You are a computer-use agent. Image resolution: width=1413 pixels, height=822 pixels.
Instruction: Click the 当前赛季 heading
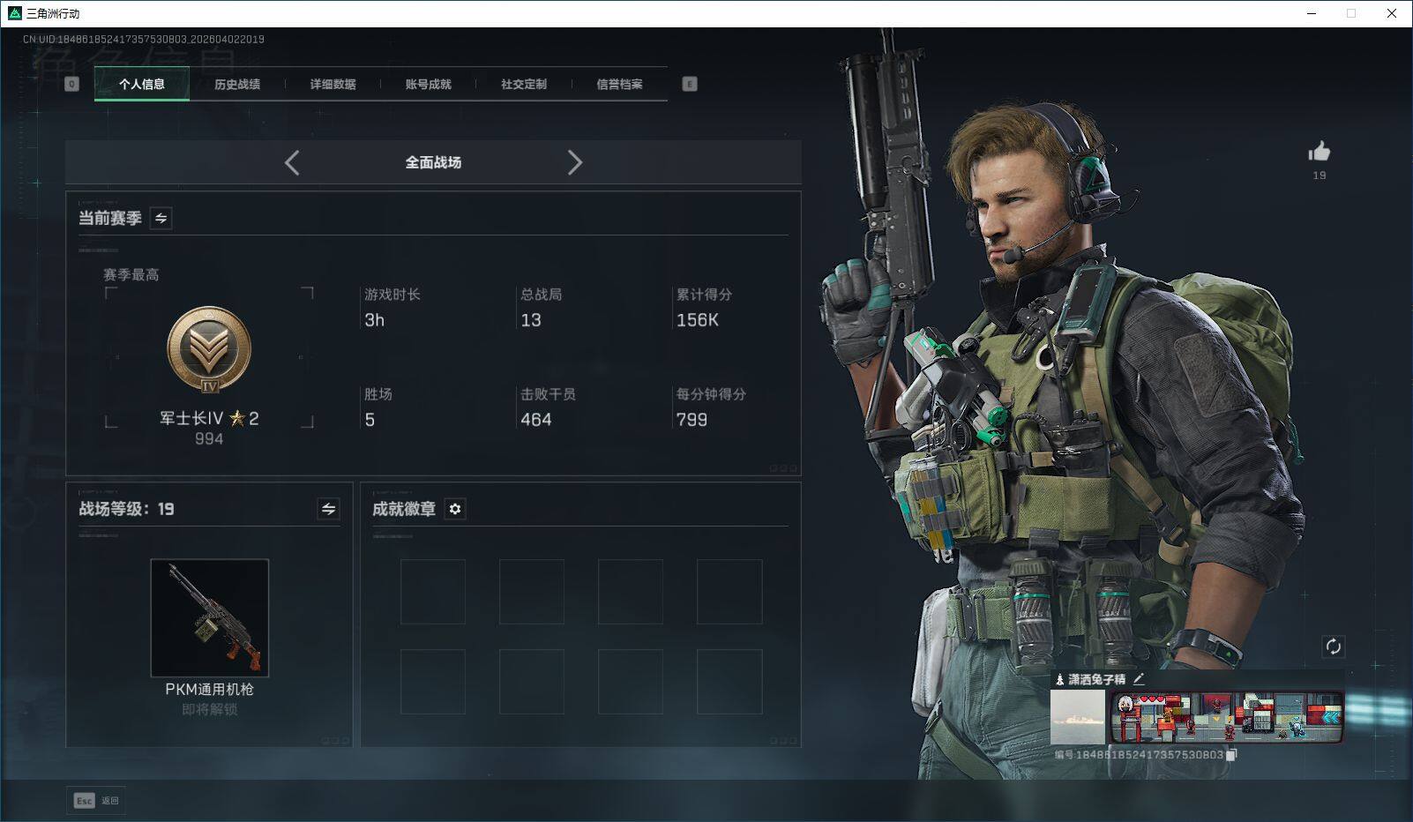pyautogui.click(x=110, y=218)
